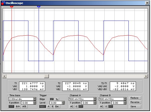Decrease trigger Level with down arrow
Image resolution: width=151 pixels, height=112 pixels.
[x=63, y=104]
